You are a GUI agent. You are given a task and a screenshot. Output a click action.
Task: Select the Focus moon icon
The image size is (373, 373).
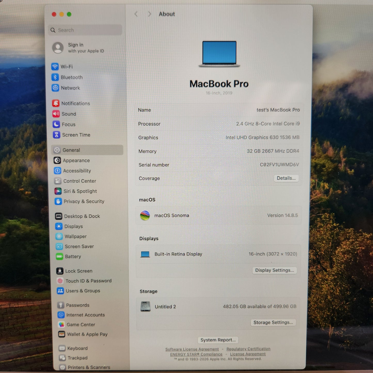click(56, 124)
